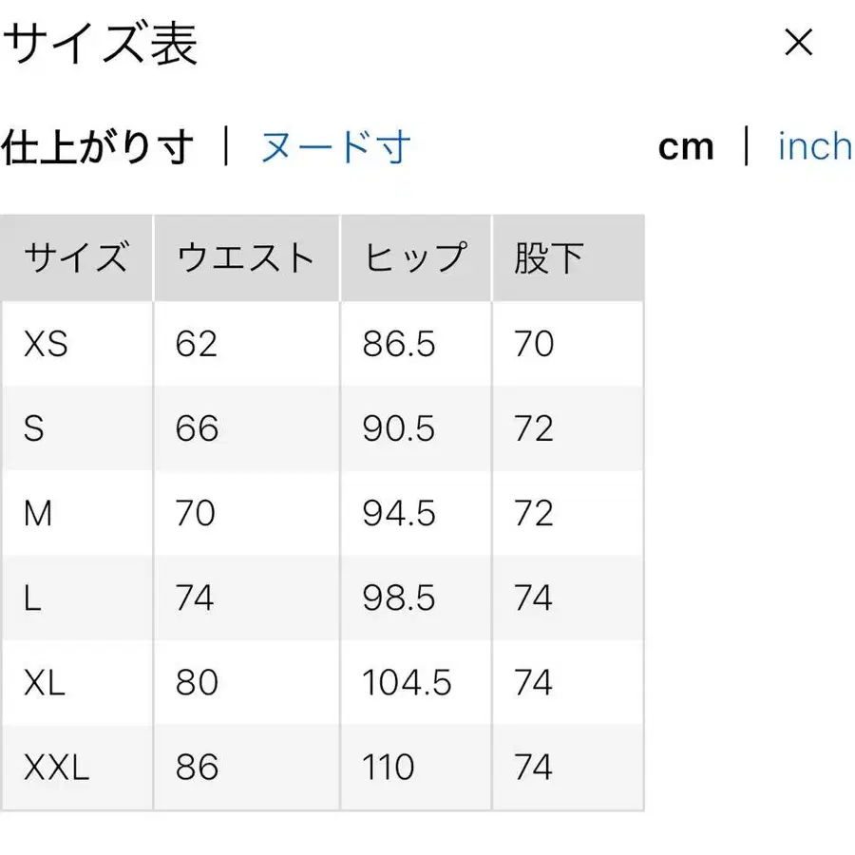
Task: Click the 股下 column header
Action: (x=546, y=256)
